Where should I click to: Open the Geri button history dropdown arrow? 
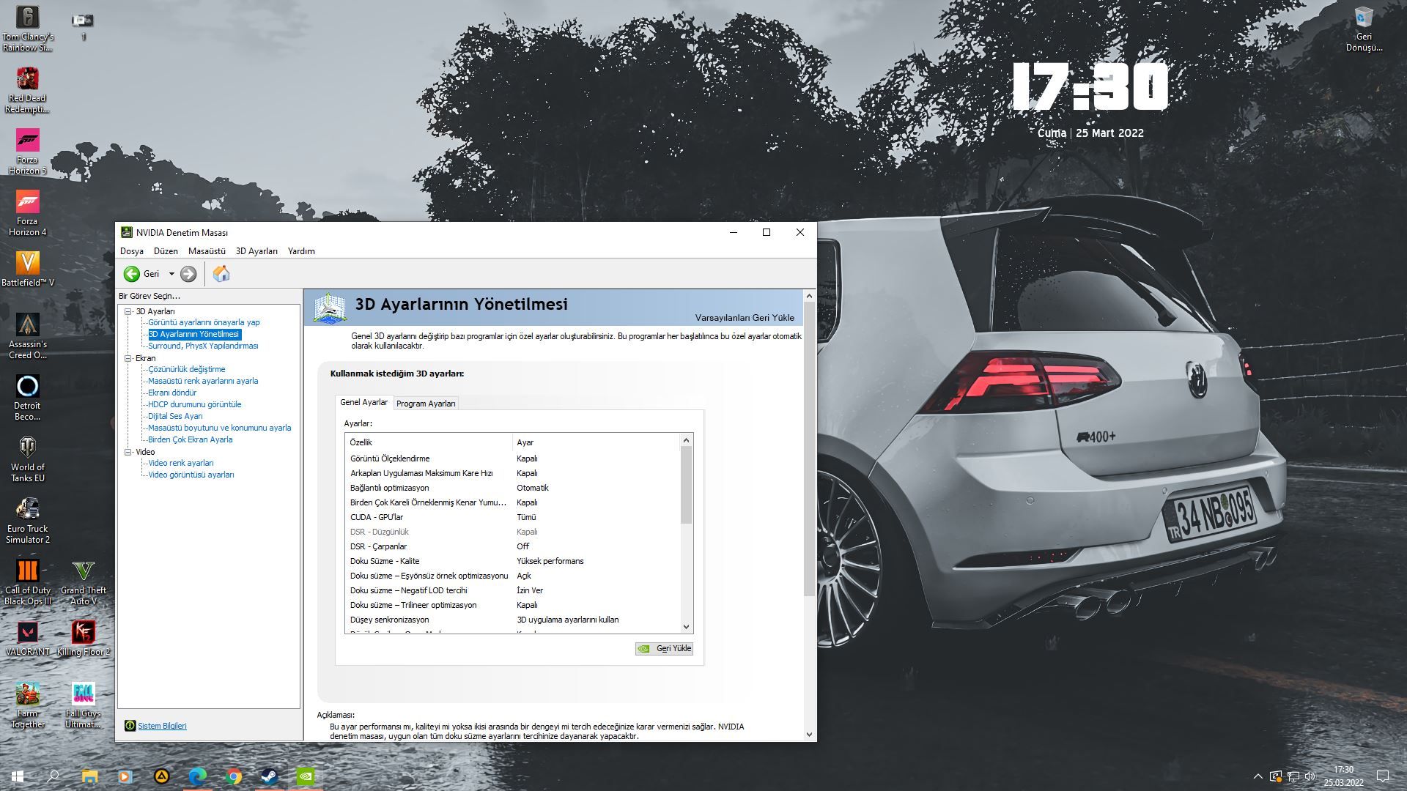tap(171, 274)
